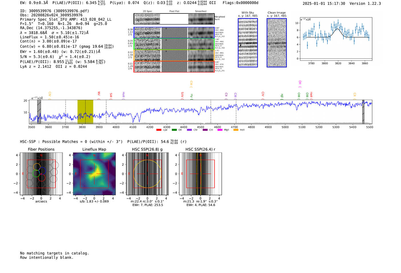The height and width of the screenshot is (273, 401).
Task: Select the Weighted Sum 2D spectrum strip
Action: click(174, 19)
